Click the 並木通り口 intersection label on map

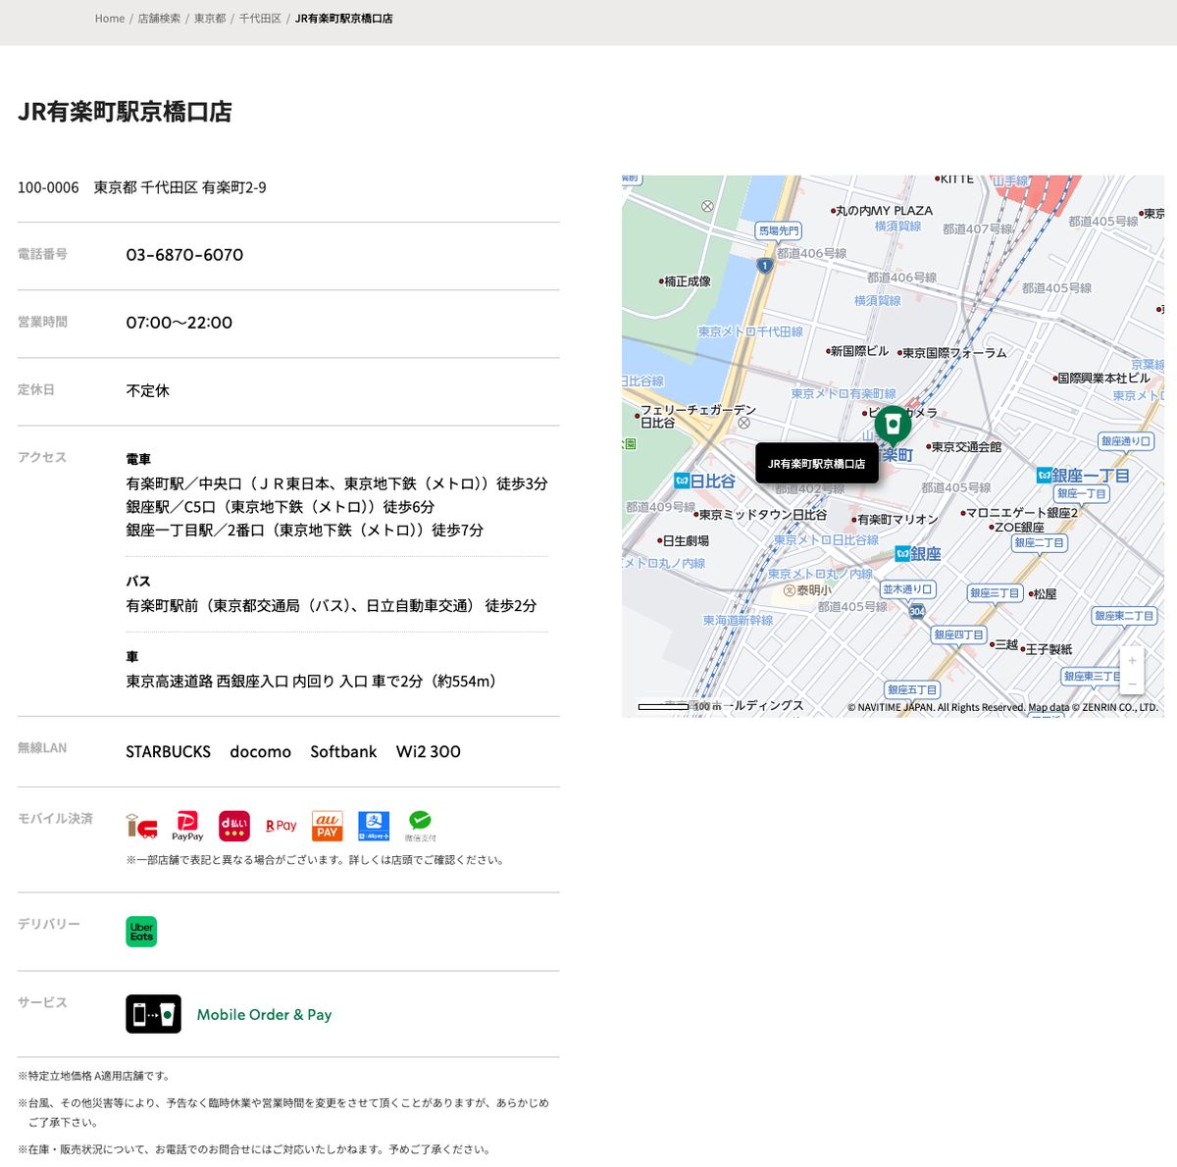908,589
